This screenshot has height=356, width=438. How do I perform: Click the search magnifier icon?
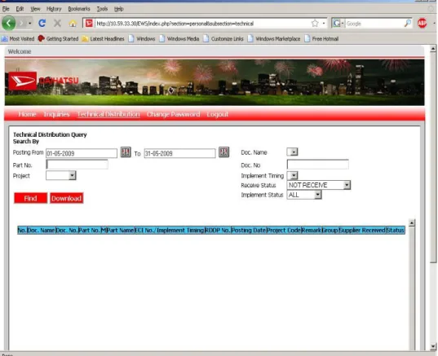(408, 24)
